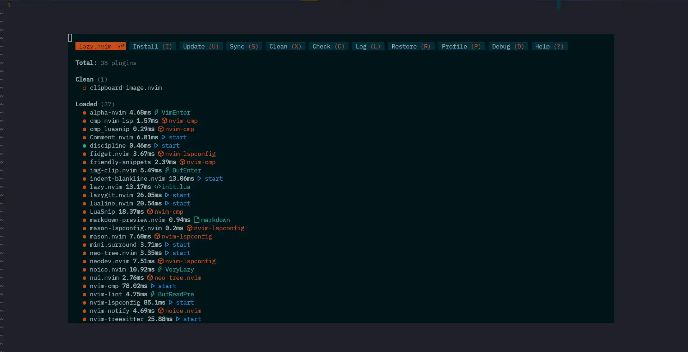The image size is (688, 352).
Task: Click the nvim-lspconfig link beside fidget.nvim
Action: pos(191,154)
